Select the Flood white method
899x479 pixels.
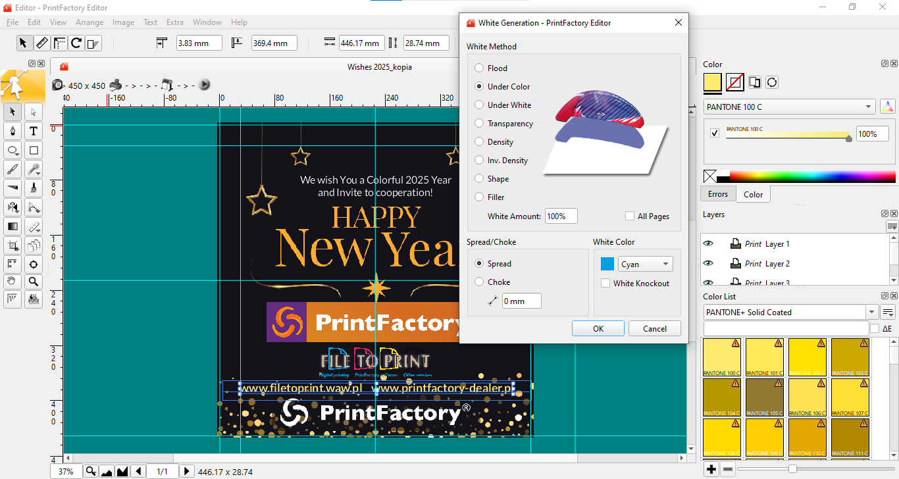(x=479, y=68)
